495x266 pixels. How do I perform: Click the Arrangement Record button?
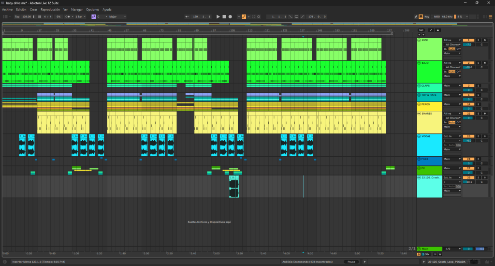click(x=230, y=16)
